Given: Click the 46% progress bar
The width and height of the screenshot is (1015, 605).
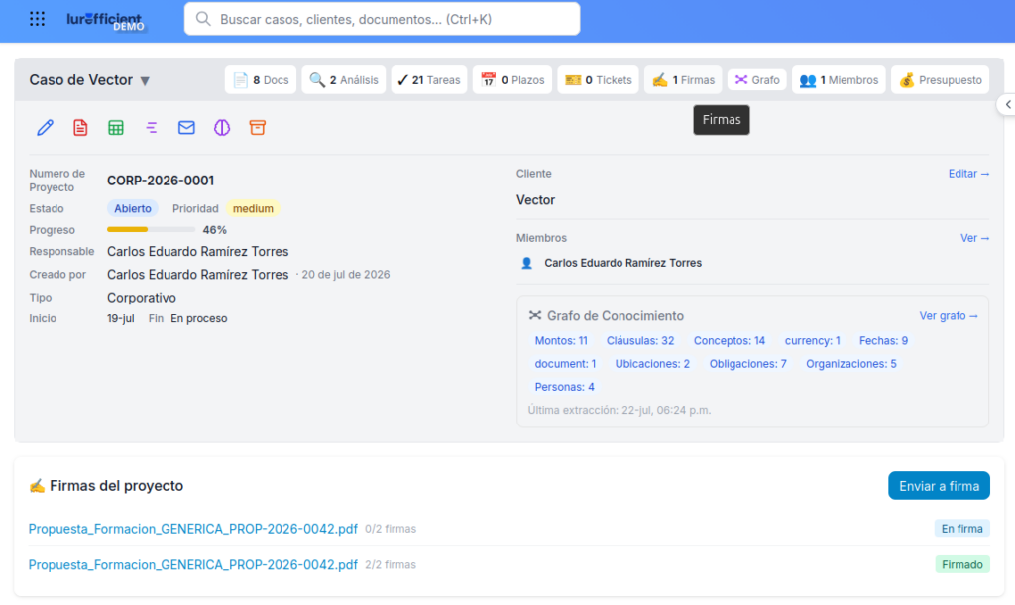Looking at the screenshot, I should (x=151, y=230).
